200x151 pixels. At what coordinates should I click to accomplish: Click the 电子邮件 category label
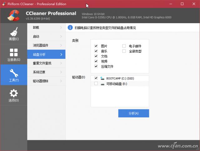coord(135,46)
